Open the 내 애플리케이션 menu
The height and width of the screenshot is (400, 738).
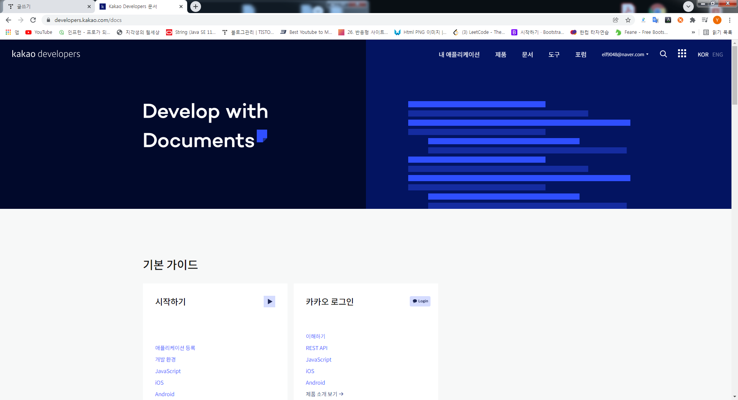pyautogui.click(x=459, y=55)
